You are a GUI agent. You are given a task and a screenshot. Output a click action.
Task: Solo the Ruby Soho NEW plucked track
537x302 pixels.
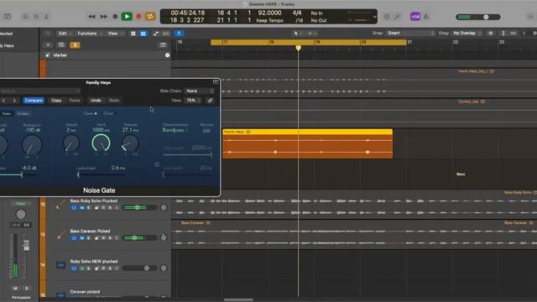point(89,268)
